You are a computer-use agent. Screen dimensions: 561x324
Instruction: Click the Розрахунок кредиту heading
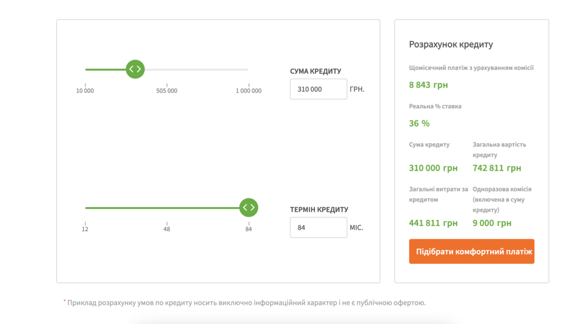451,45
